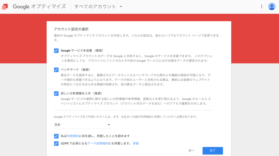Click the blue 完了 button
This screenshot has width=279, height=156.
tap(213, 151)
